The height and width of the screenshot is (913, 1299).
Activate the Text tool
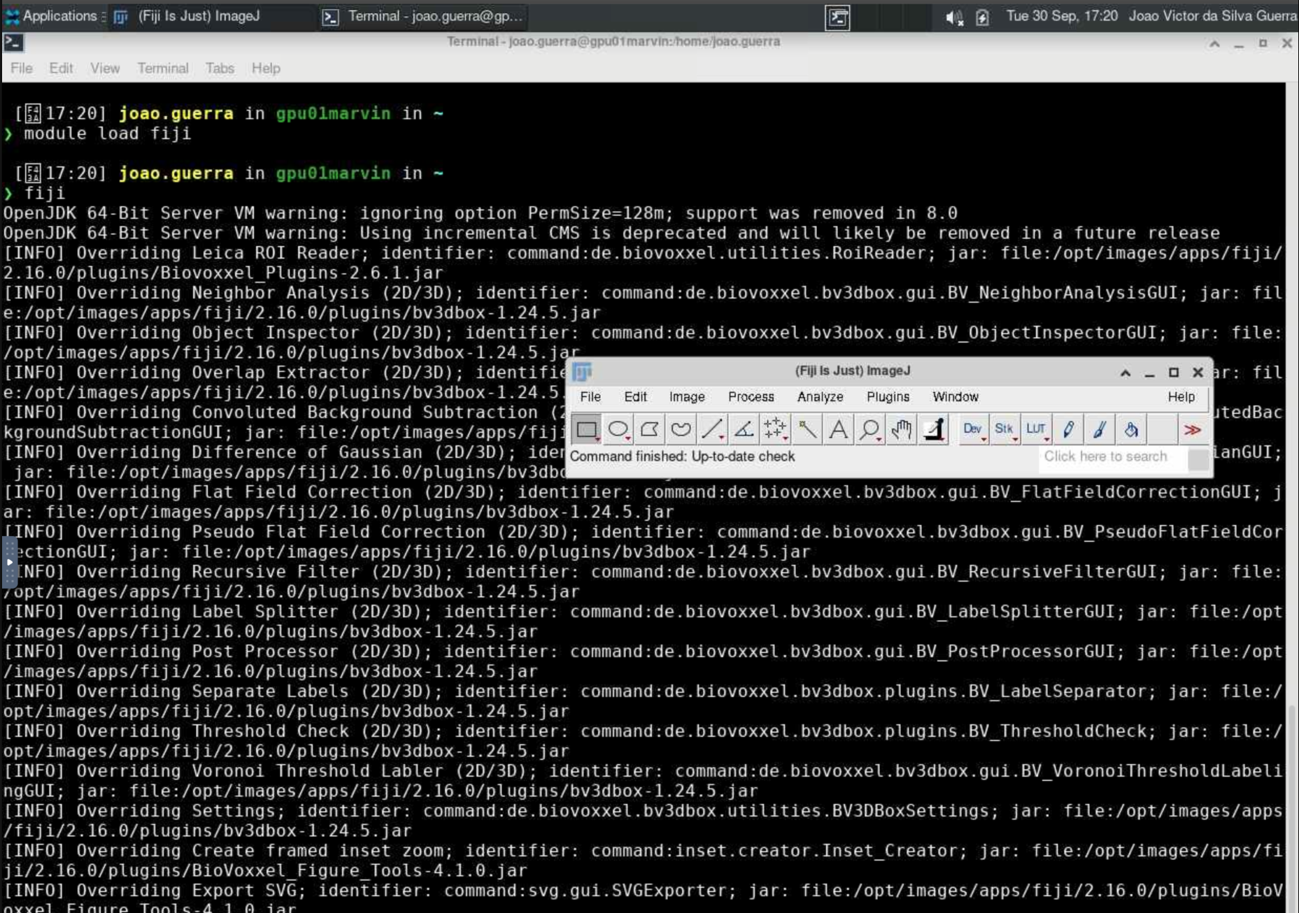point(838,429)
